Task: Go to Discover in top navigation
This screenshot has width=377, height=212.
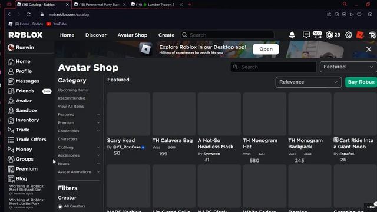Action: pyautogui.click(x=95, y=35)
